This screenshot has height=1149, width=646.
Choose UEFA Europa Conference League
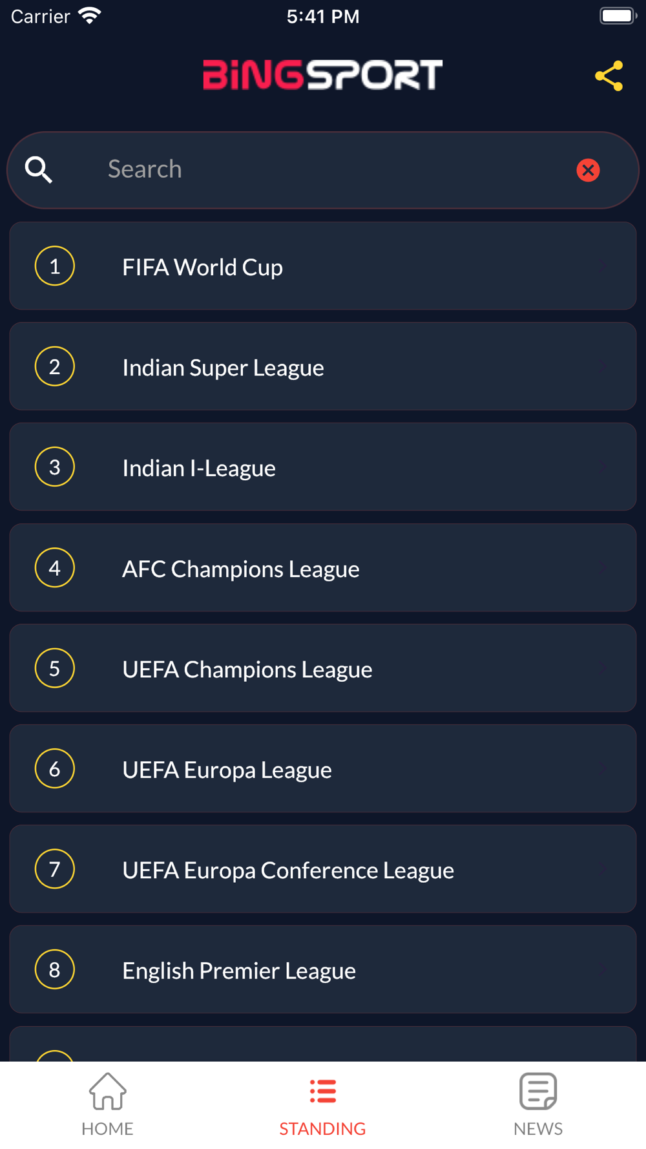click(x=323, y=869)
